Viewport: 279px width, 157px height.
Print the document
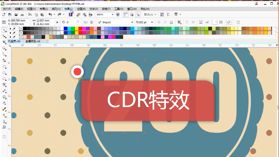[x=22, y=15]
